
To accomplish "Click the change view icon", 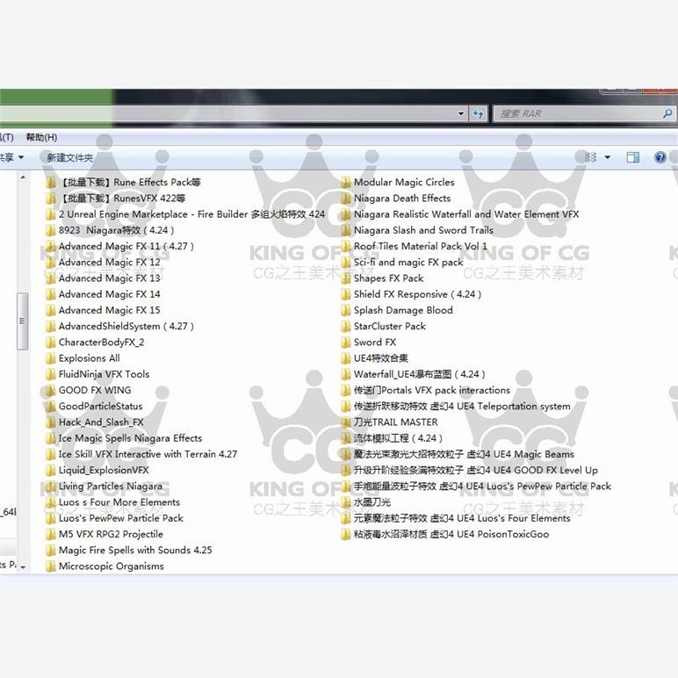I will (590, 157).
